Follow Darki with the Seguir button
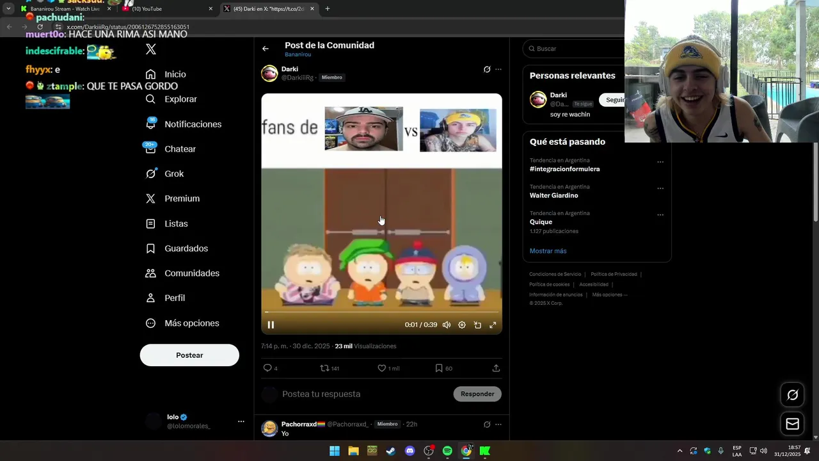819x461 pixels. tap(612, 100)
